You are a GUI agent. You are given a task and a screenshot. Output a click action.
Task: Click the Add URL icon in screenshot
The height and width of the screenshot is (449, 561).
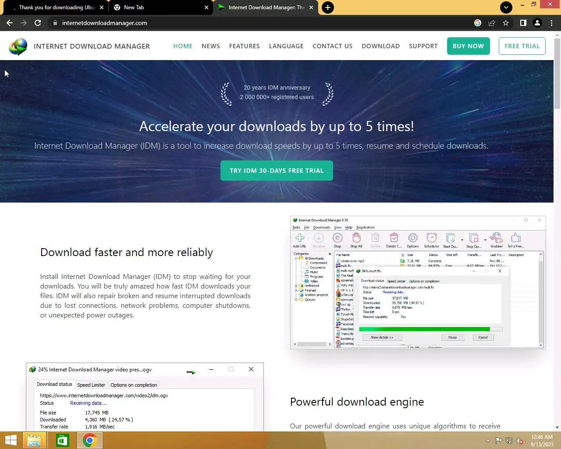[300, 240]
